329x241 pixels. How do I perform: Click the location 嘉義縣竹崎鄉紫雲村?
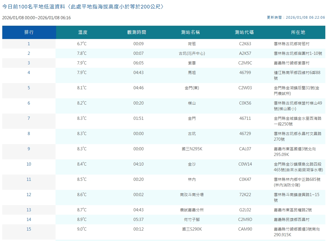(x=292, y=63)
